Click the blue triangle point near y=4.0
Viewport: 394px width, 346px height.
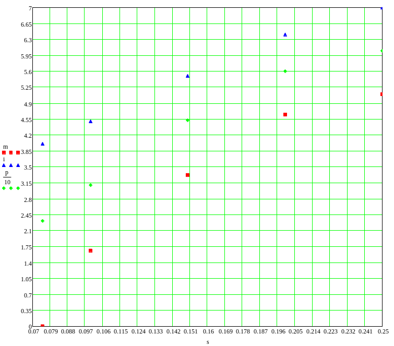[42, 144]
